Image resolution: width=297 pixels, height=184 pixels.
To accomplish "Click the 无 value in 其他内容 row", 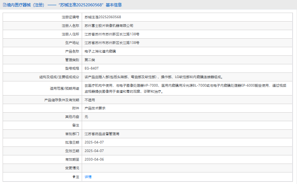I will click(x=86, y=117).
